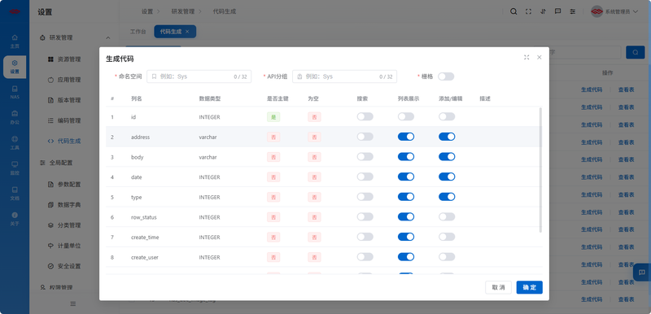Close the 生成代码 dialog with X

pos(540,57)
